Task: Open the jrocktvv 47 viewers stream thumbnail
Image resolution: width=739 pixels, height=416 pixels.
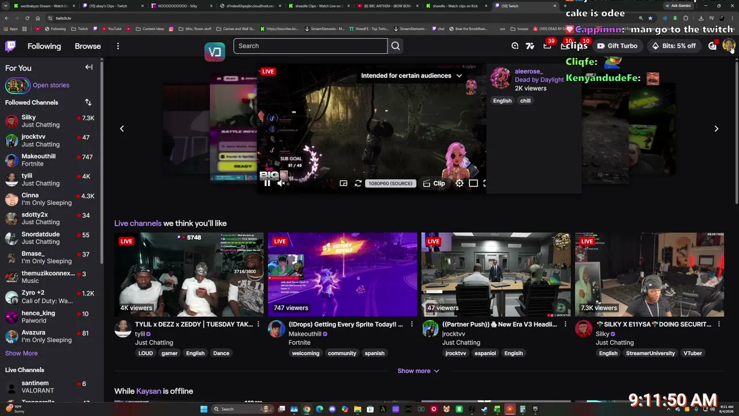Action: coord(496,274)
